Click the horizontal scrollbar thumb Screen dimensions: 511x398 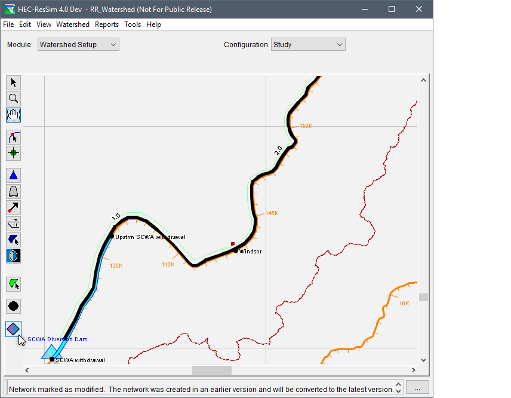coord(211,371)
